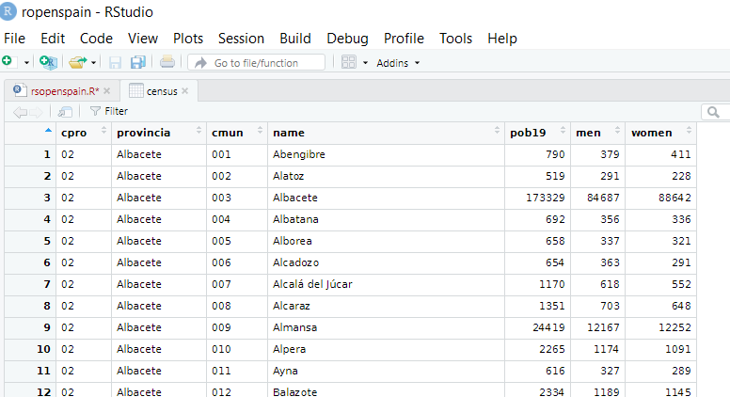Close the census tab
Viewport: 730px width, 397px height.
pos(185,91)
